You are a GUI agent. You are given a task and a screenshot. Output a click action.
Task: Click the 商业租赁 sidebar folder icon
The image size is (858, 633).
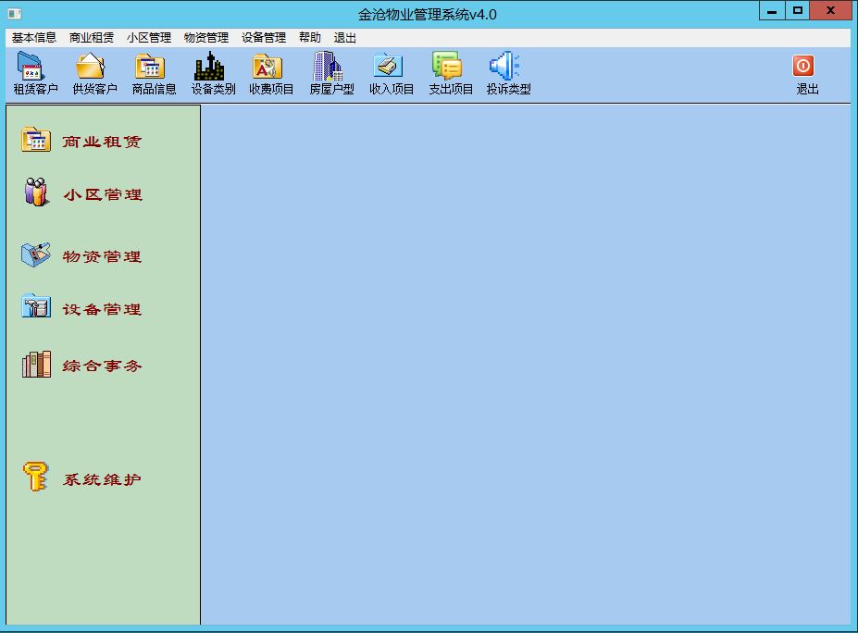coord(36,139)
